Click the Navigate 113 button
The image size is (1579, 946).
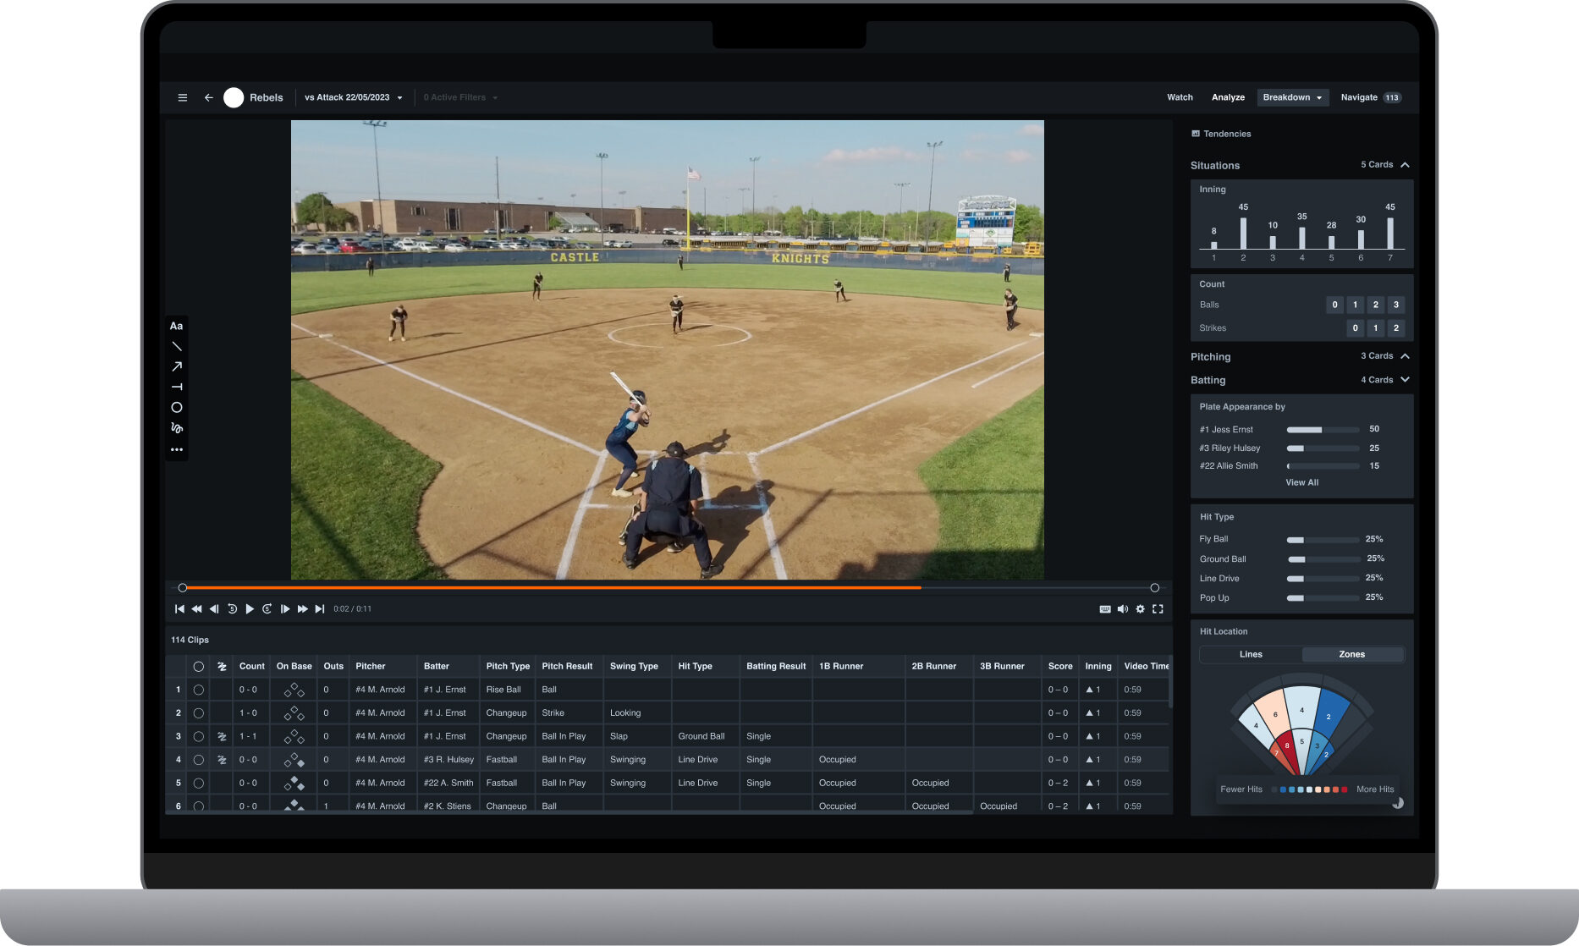[x=1370, y=97]
